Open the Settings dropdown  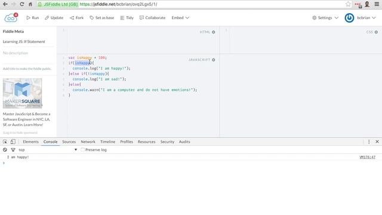point(325,18)
